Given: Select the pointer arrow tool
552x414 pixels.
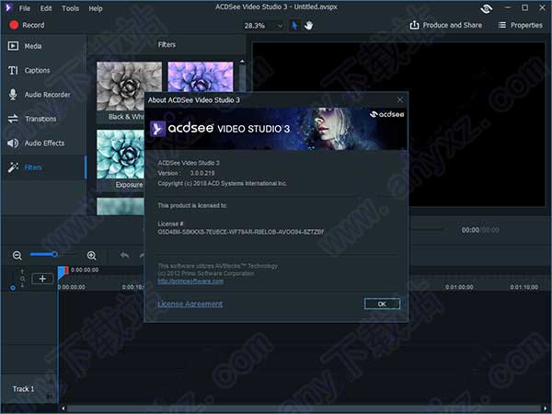Looking at the screenshot, I should click(294, 26).
